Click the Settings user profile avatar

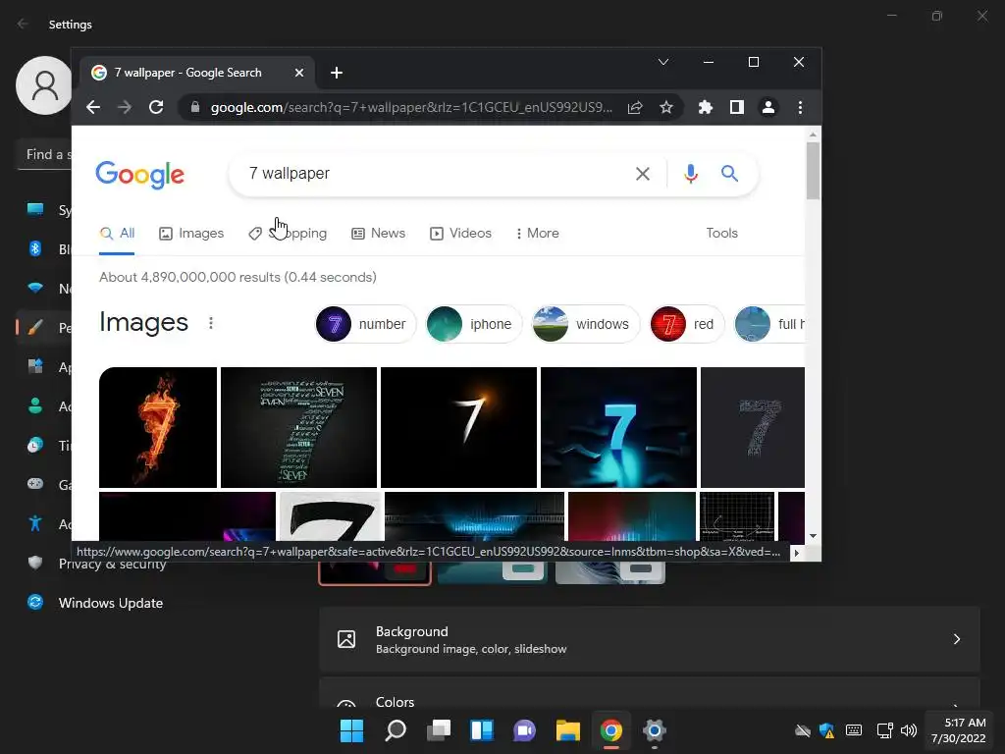[x=43, y=84]
